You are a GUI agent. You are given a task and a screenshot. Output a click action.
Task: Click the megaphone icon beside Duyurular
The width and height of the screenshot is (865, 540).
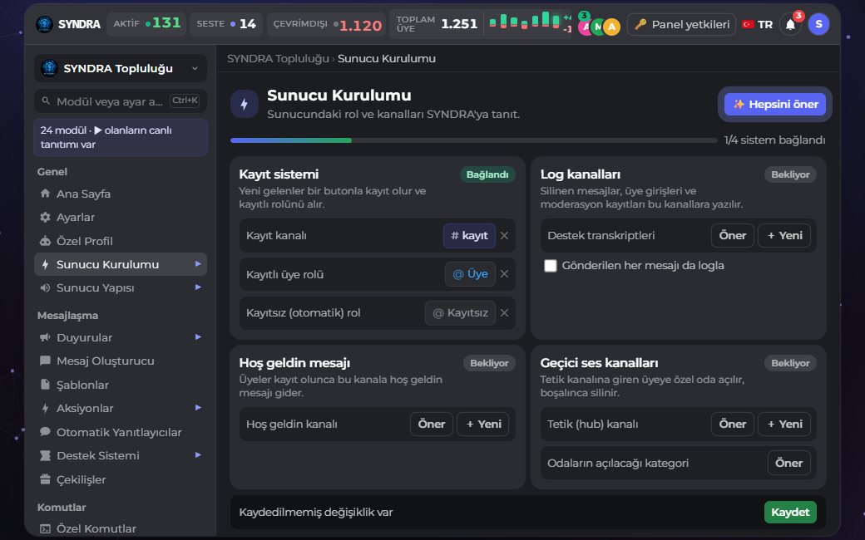[x=45, y=337]
